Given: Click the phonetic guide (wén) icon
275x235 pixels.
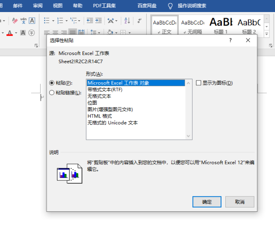Looking at the screenshot, I should coord(23,21).
